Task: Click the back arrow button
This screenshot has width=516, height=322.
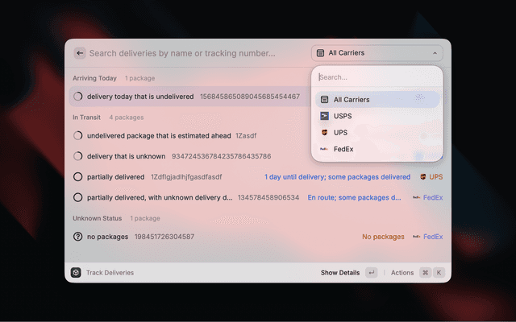Action: (80, 53)
